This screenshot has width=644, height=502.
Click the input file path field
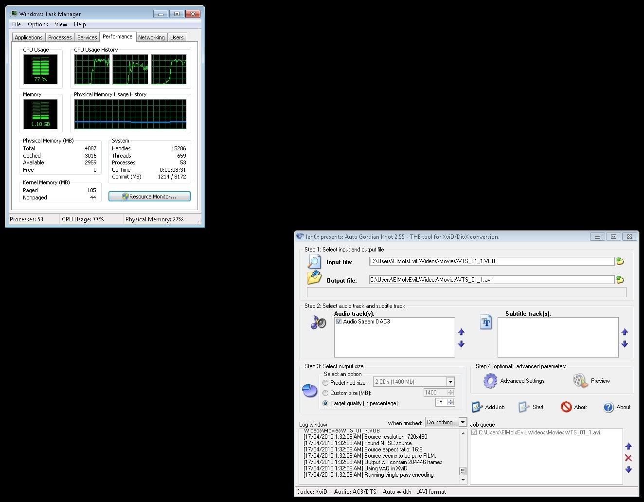pyautogui.click(x=492, y=261)
